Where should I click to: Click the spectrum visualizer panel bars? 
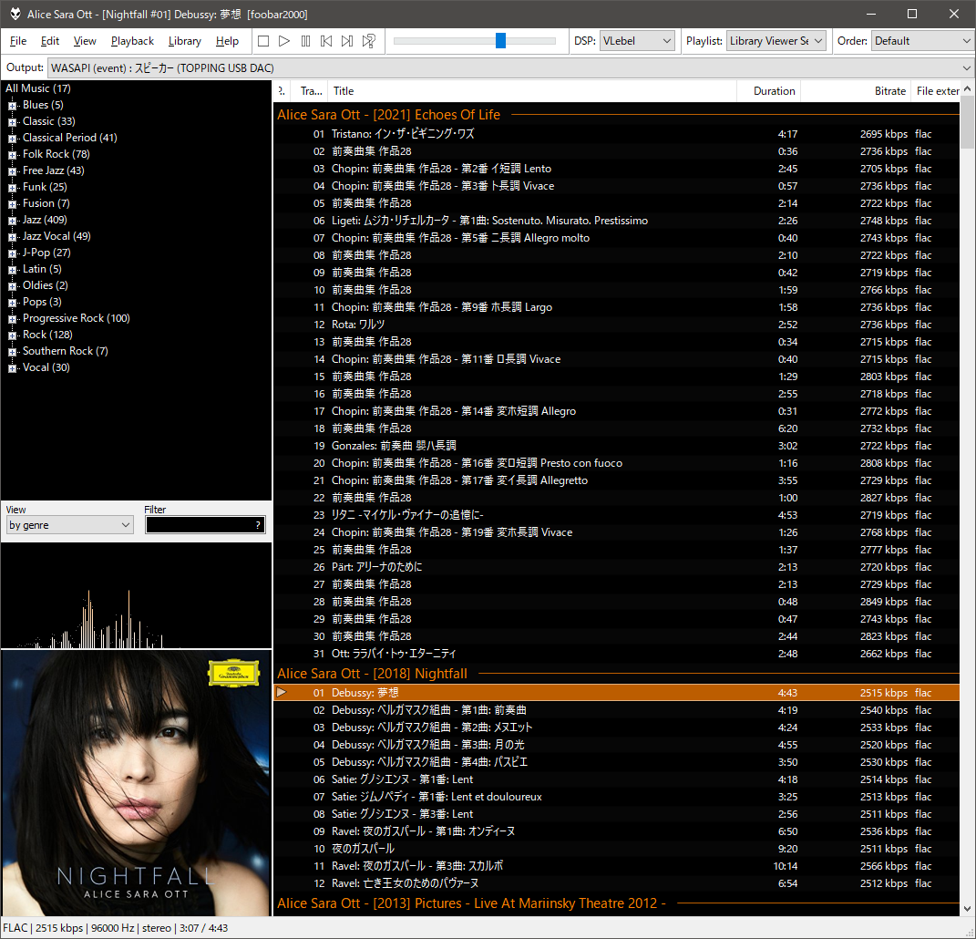(137, 596)
